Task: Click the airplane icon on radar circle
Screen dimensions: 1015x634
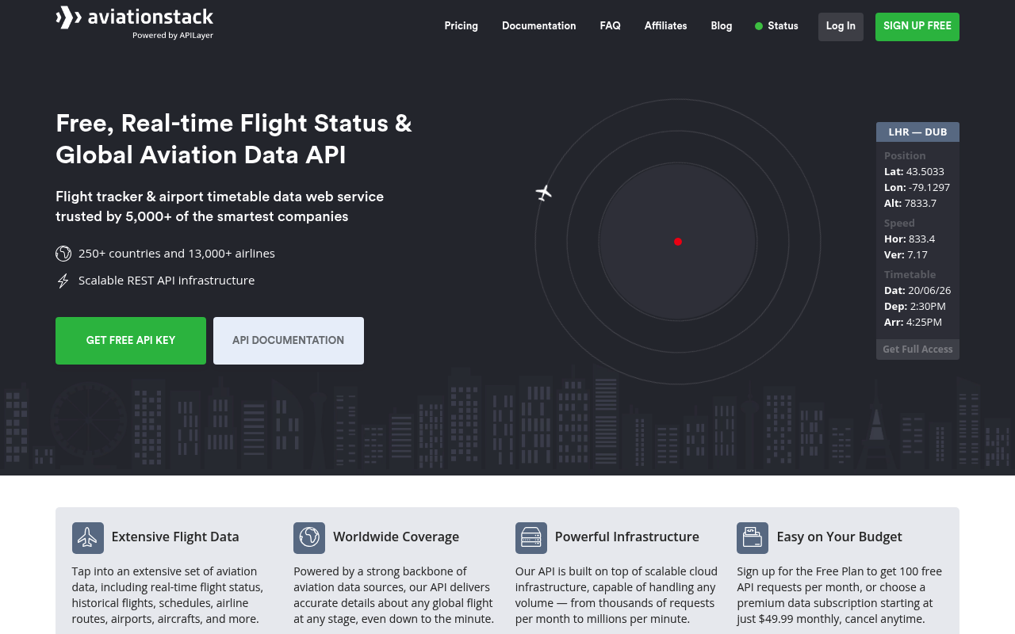Action: coord(544,193)
